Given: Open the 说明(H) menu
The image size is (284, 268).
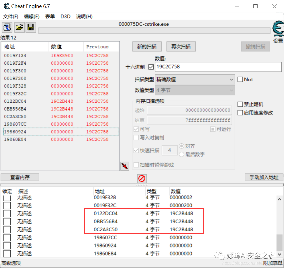Looking at the screenshot, I should click(x=84, y=17).
